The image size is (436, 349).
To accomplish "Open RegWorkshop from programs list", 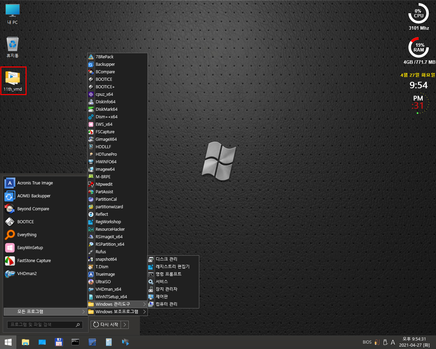I will [x=118, y=222].
